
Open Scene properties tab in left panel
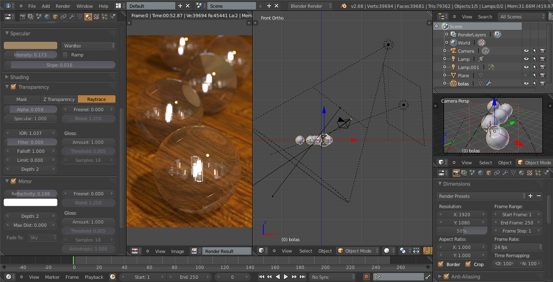39,17
